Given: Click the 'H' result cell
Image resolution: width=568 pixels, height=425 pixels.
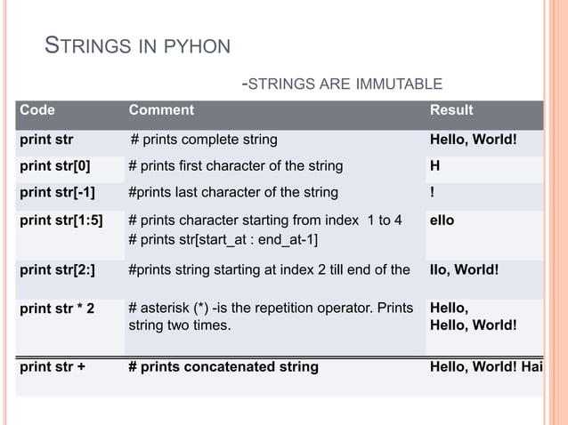Looking at the screenshot, I should pos(435,165).
